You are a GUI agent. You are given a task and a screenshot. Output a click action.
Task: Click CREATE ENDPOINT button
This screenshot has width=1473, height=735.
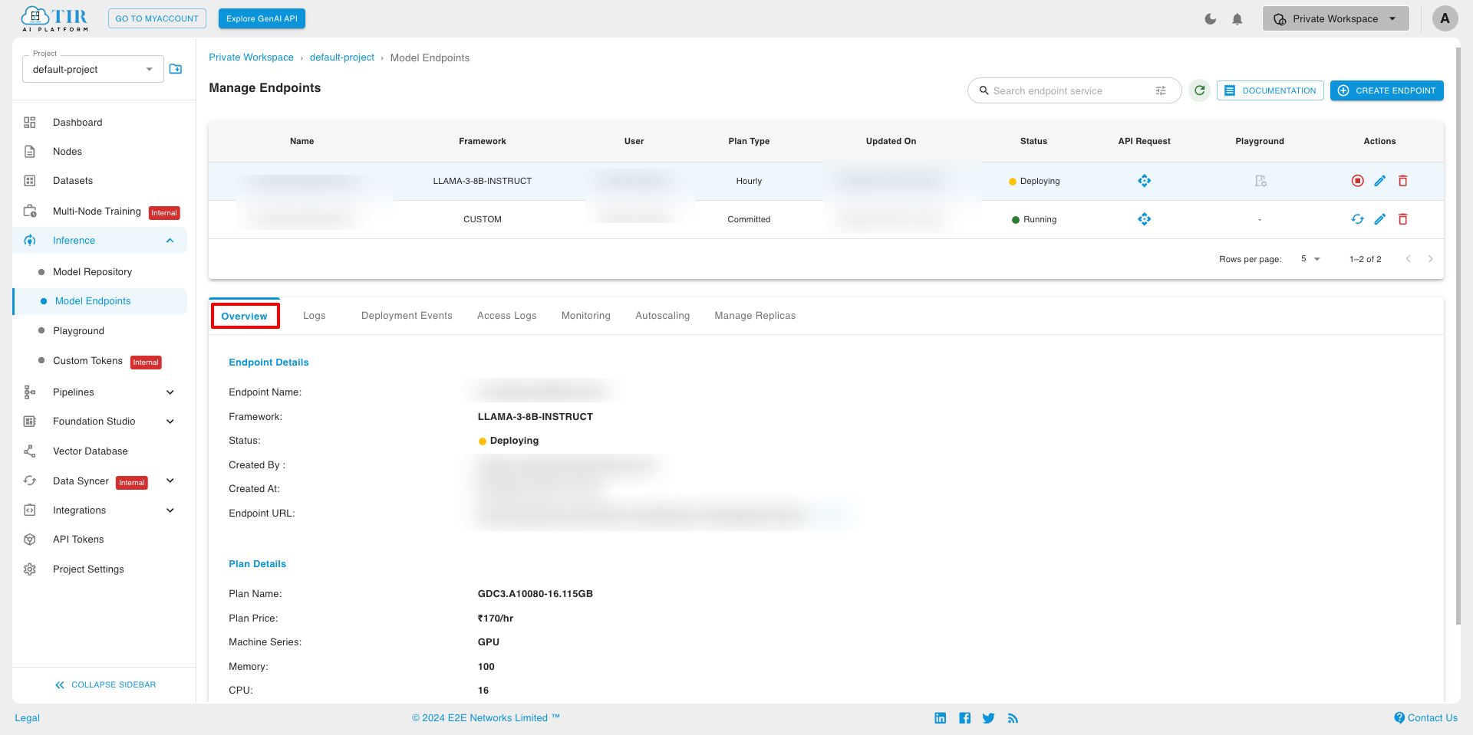pyautogui.click(x=1387, y=90)
